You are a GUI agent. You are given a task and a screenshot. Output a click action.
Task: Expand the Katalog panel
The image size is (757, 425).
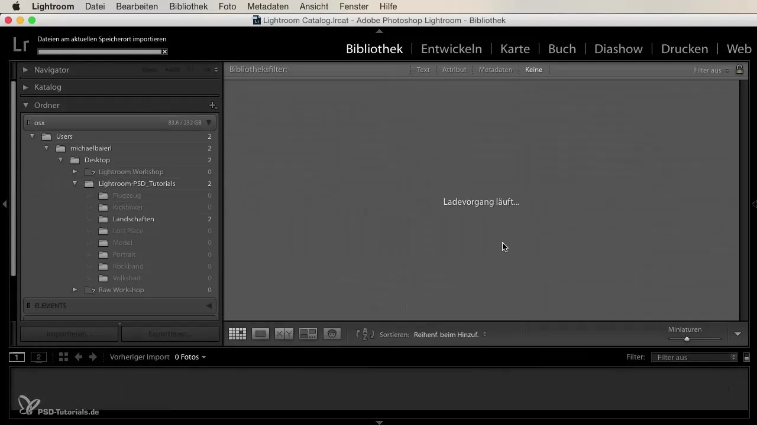point(25,87)
